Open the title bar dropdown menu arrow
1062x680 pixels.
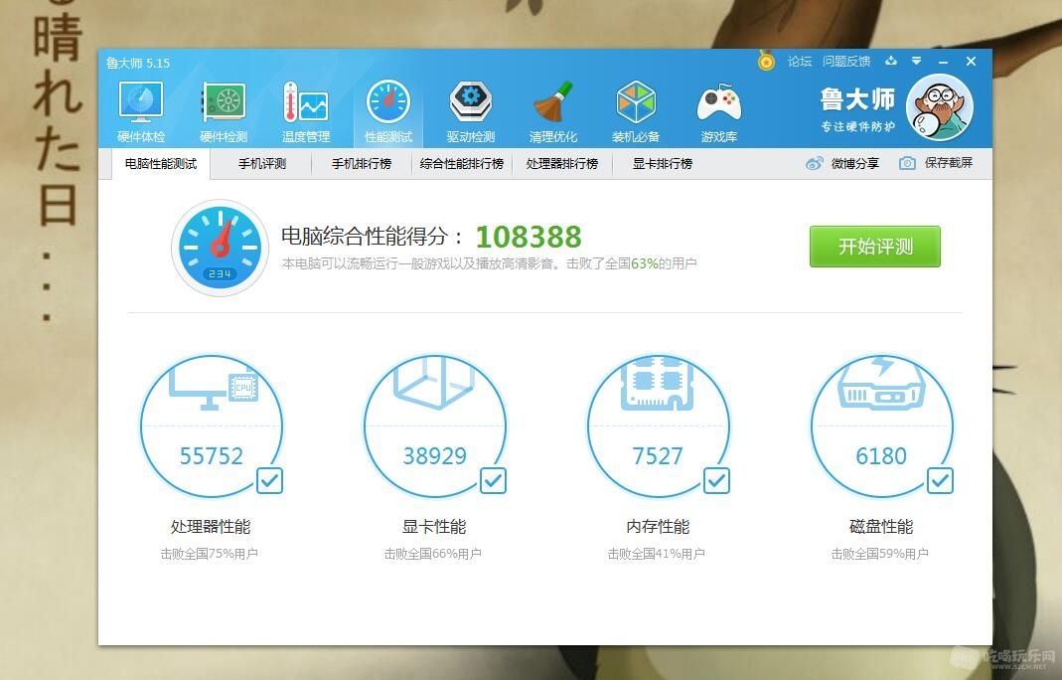(916, 61)
